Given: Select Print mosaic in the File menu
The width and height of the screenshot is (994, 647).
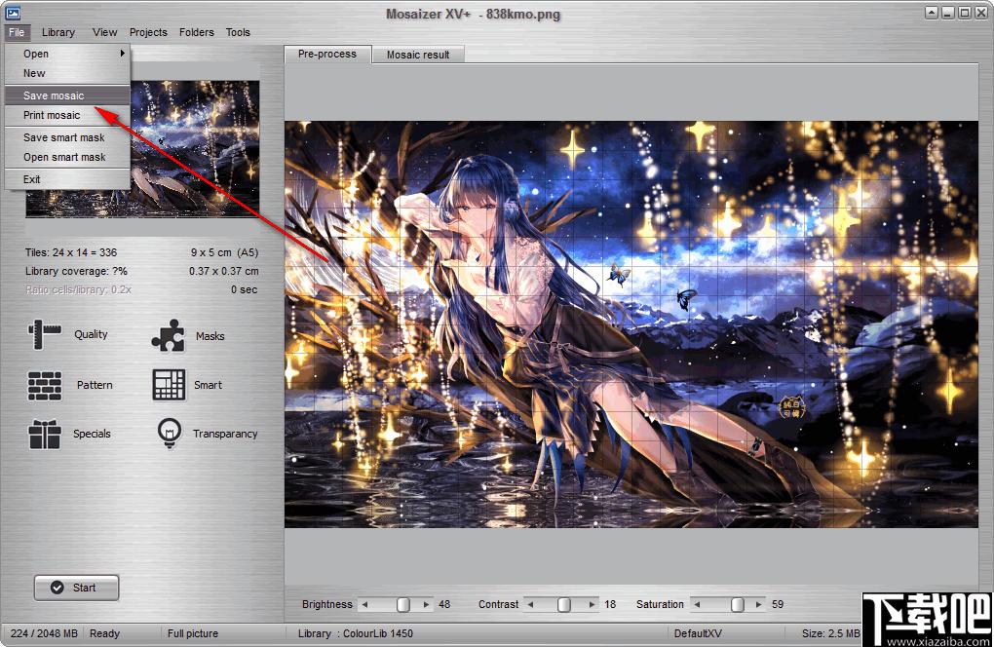Looking at the screenshot, I should point(67,115).
